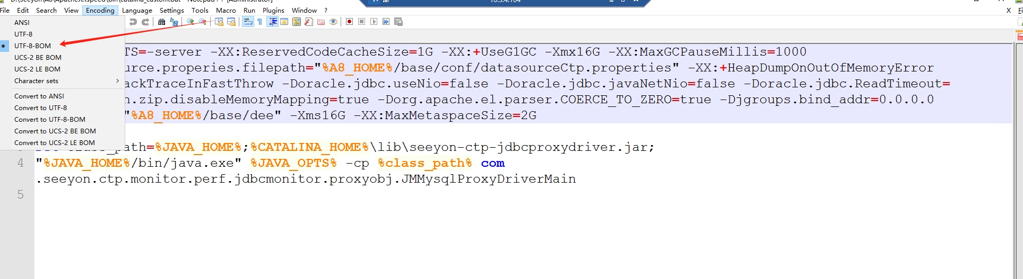Open the View menu
Screen dimensions: 1023x279
[71, 10]
